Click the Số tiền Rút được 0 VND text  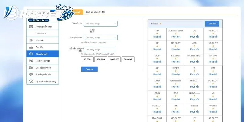93,42
